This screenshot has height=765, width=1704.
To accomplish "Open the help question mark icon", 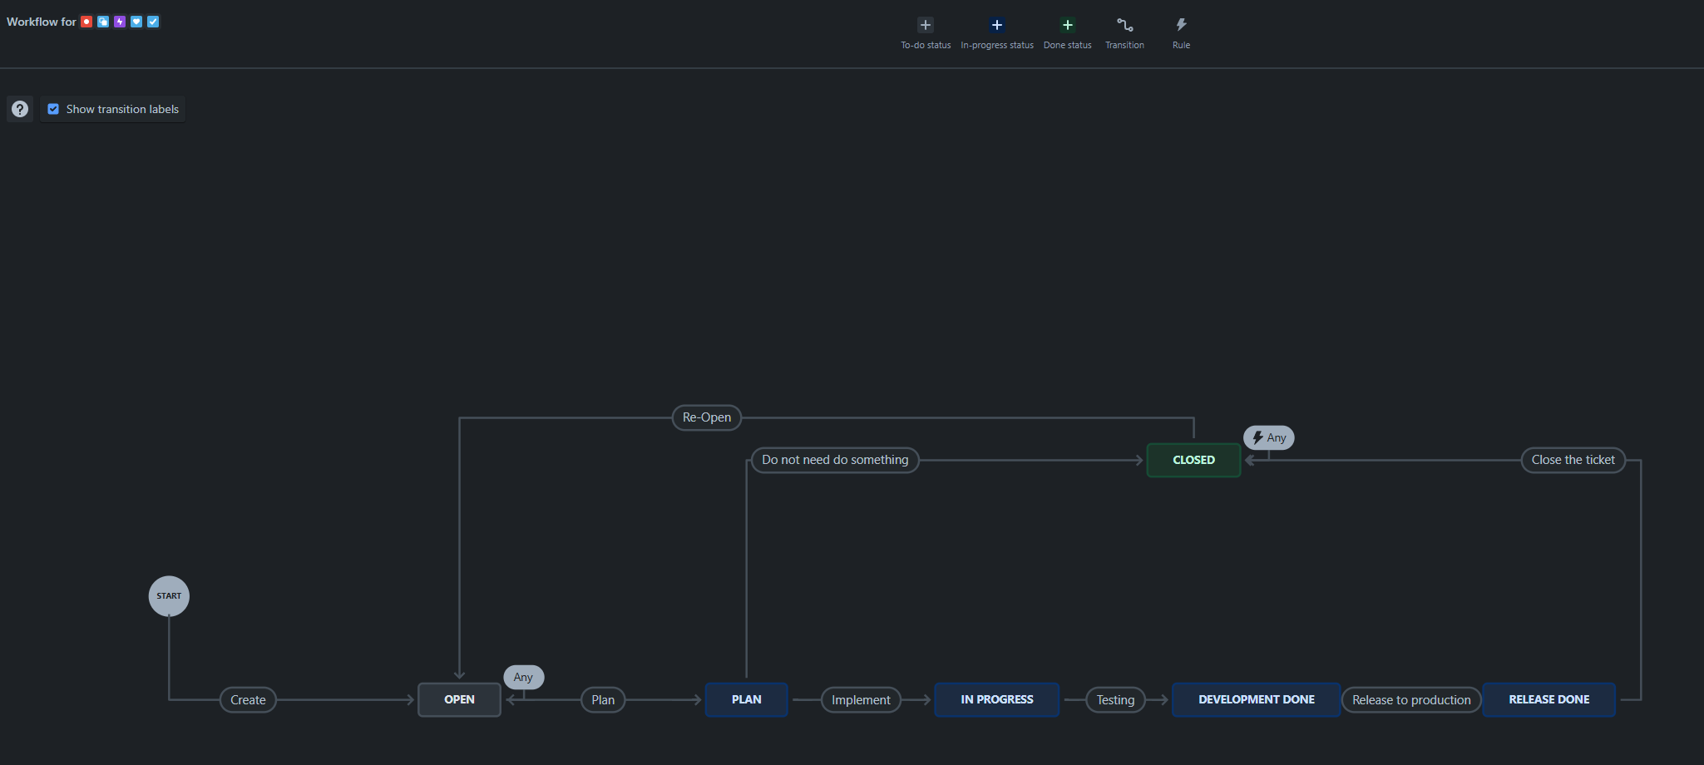I will coord(20,109).
